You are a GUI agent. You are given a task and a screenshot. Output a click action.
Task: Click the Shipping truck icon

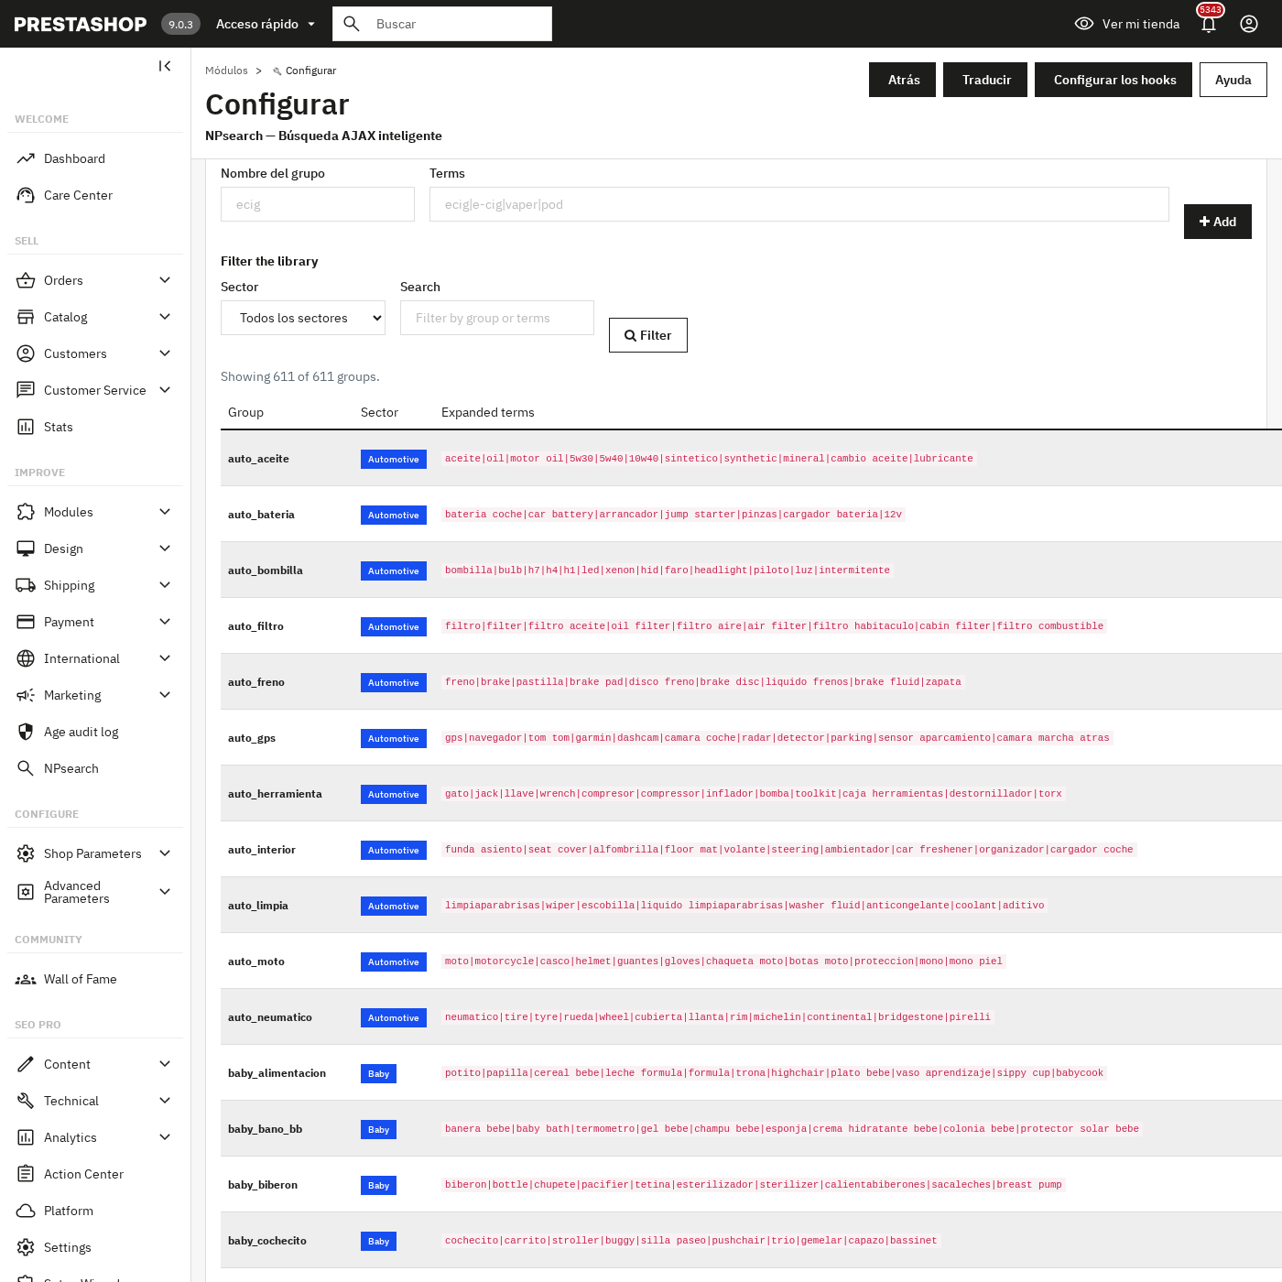[26, 585]
